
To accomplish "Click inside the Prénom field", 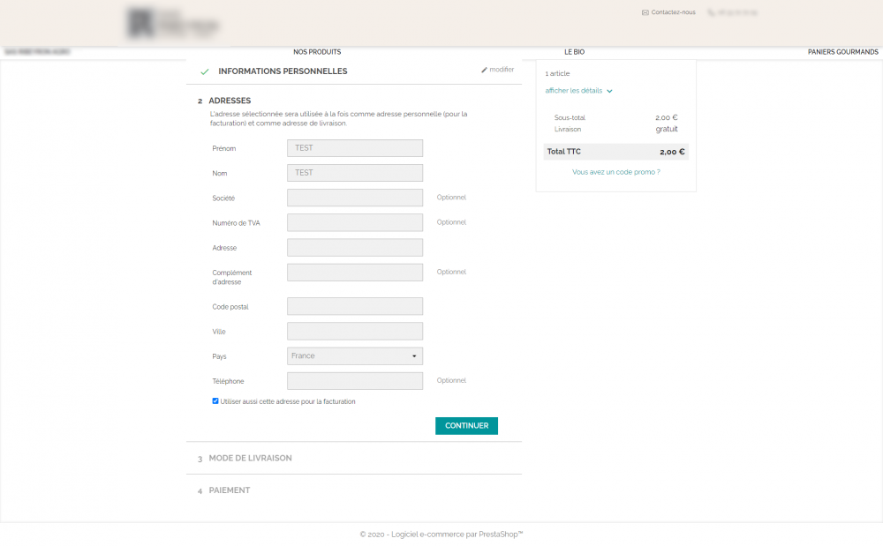I will click(x=354, y=147).
